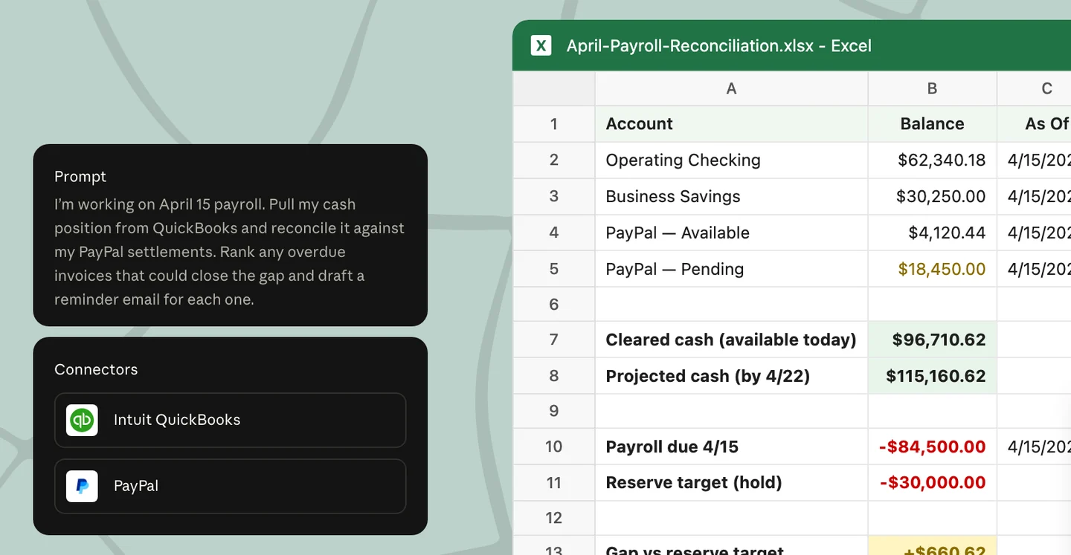Select the $115,160.62 projected cash cell
Screen dimensions: 1071x555
(932, 376)
